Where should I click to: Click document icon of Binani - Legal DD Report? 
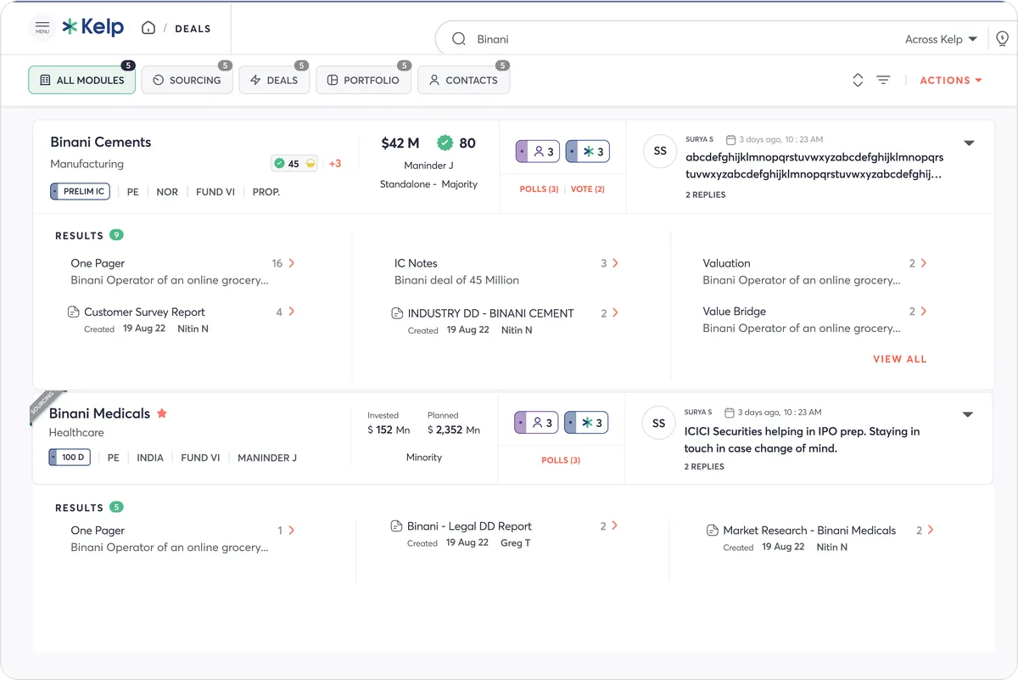point(396,526)
